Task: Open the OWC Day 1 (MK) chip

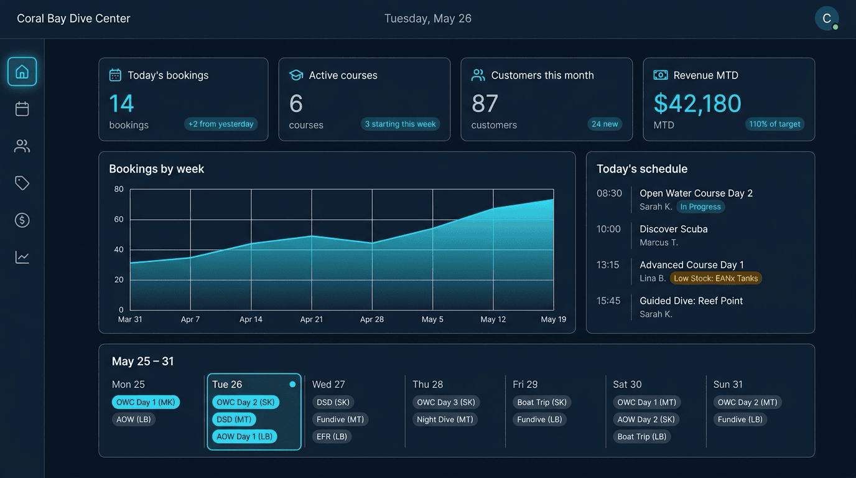Action: click(x=146, y=402)
